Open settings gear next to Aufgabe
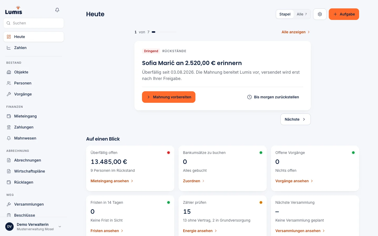This screenshot has height=236, width=378. 320,14
